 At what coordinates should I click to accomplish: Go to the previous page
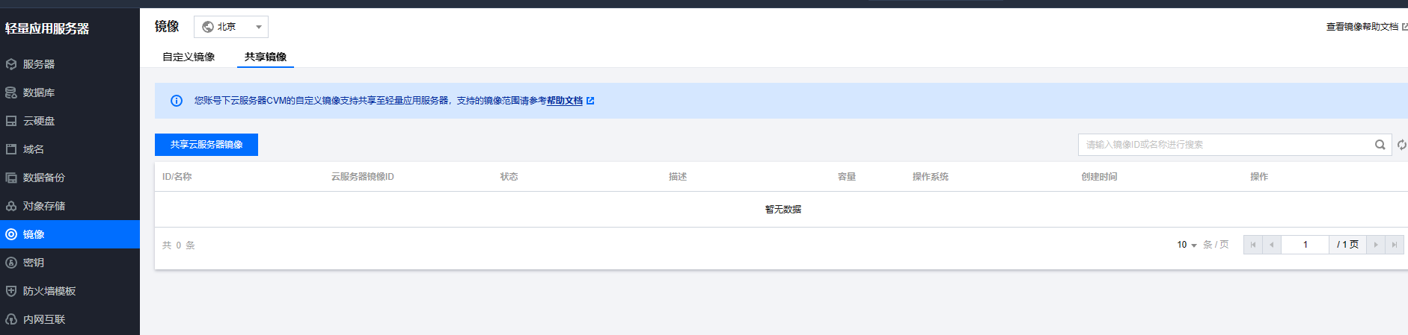[1272, 245]
